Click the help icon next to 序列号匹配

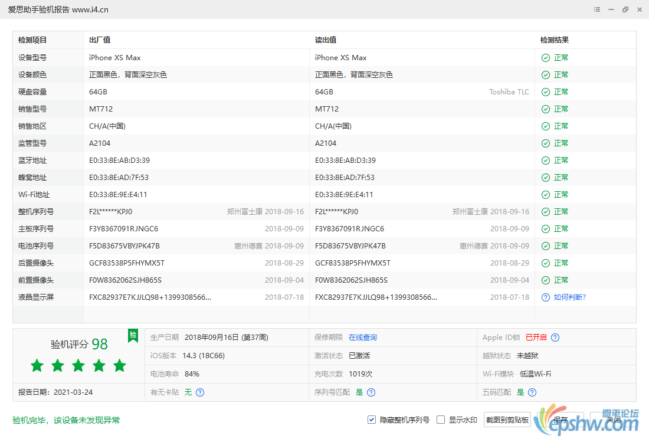[x=371, y=392]
